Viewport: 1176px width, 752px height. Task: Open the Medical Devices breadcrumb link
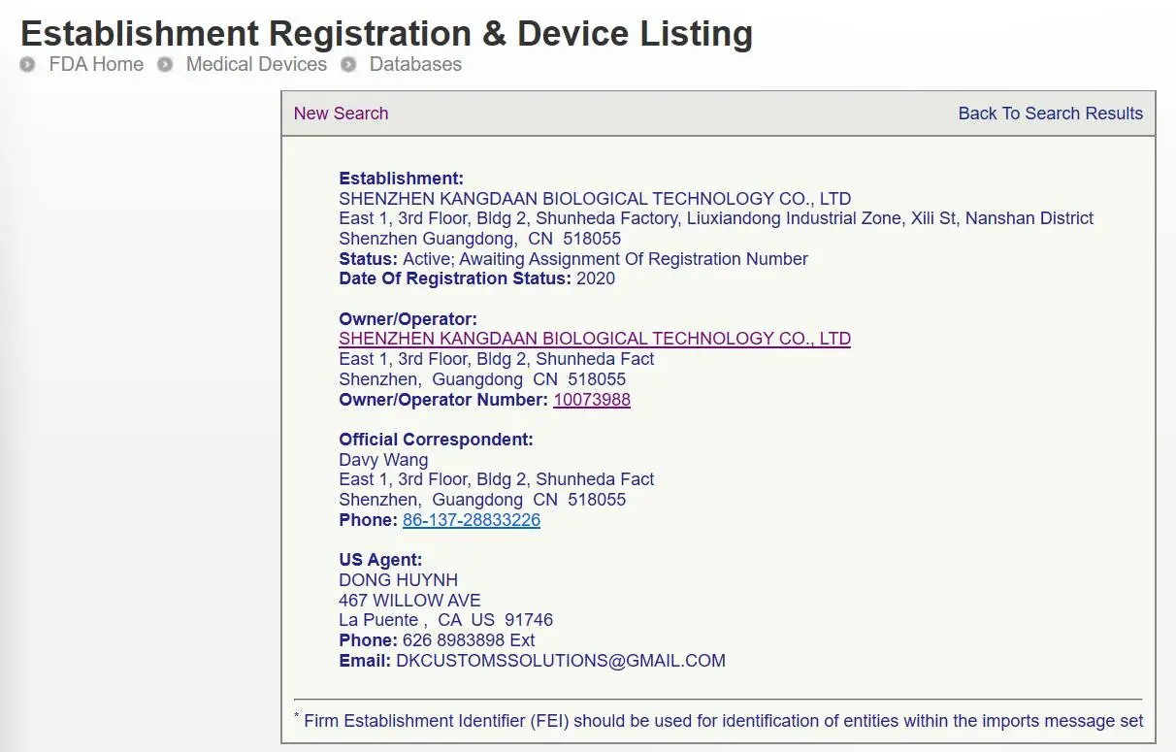256,65
